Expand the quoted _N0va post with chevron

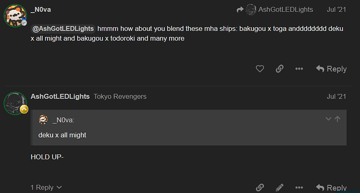[x=328, y=119]
